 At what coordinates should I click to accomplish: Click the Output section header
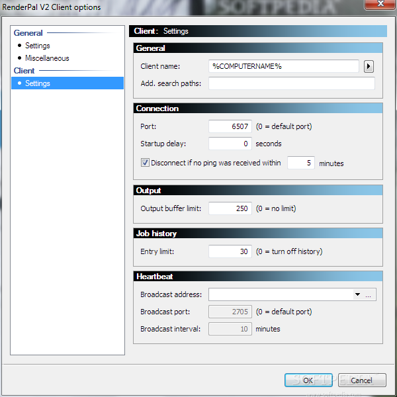click(258, 191)
